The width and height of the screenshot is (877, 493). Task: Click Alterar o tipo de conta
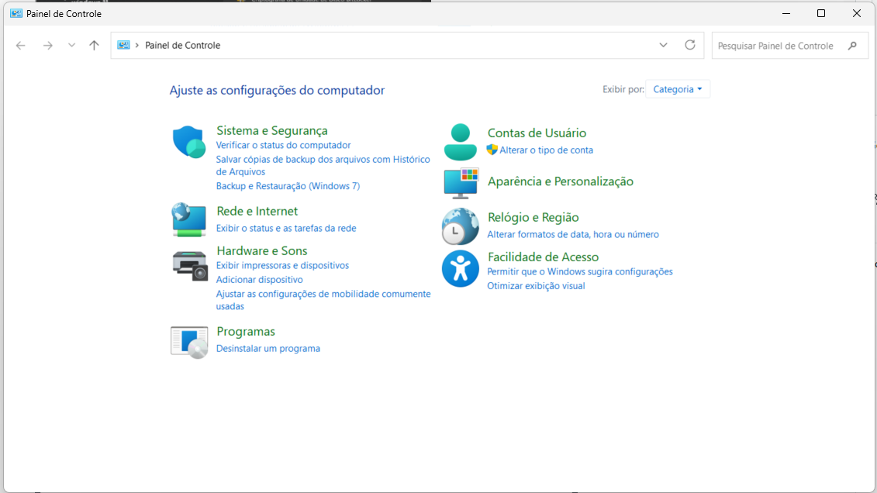[547, 150]
